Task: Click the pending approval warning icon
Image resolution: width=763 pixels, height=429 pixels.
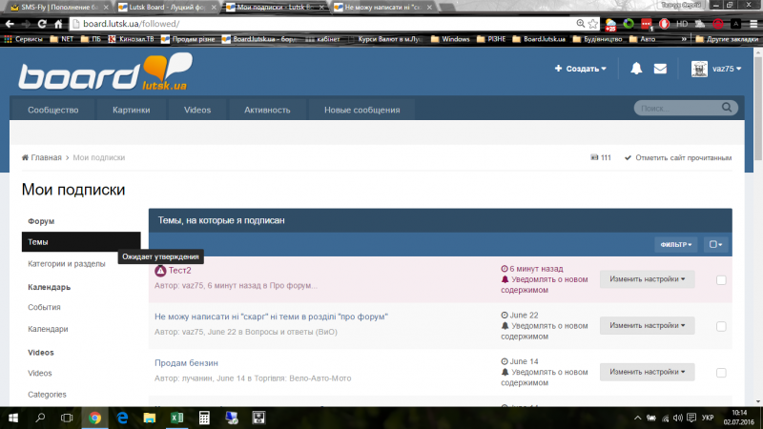Action: pos(160,271)
